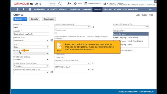The width and height of the screenshot is (167, 94).
Task: Click the search magnifier icon
Action: tap(59, 4)
